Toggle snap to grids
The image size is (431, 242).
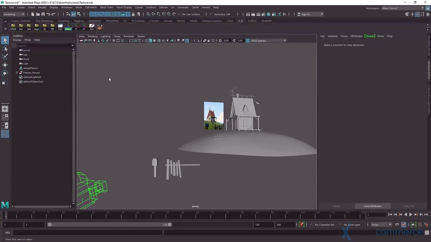pyautogui.click(x=148, y=14)
